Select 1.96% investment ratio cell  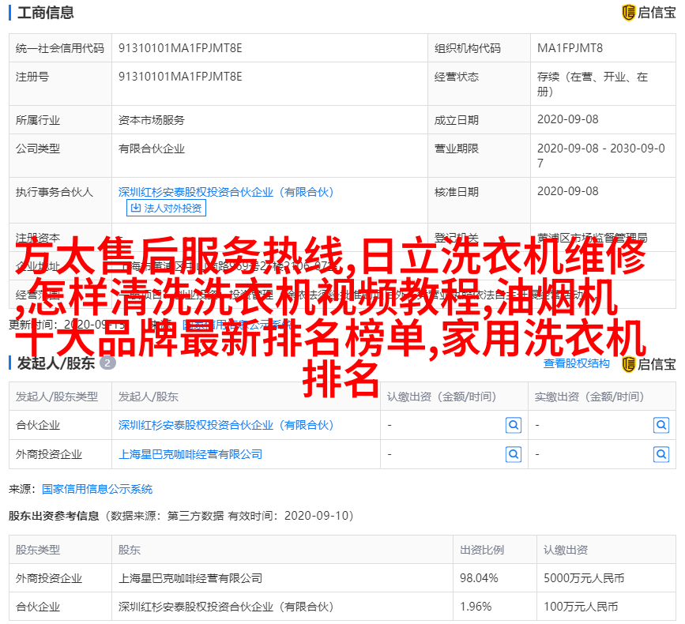coord(476,607)
